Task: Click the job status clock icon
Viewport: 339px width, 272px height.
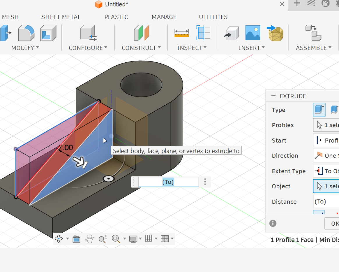Action: coord(325,3)
